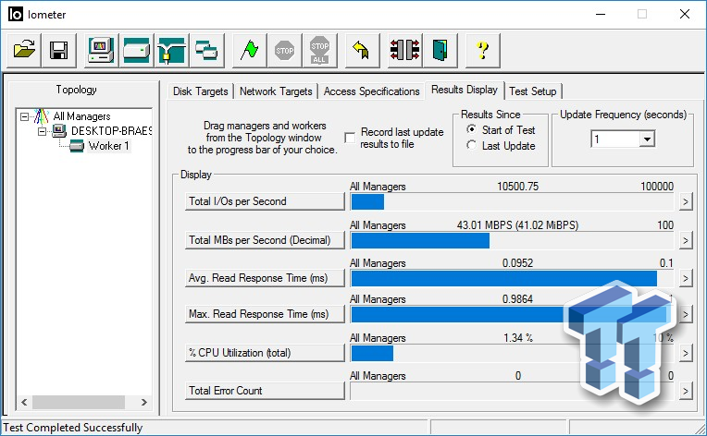This screenshot has height=436, width=707.
Task: Duplicate the selected worker
Action: point(206,50)
